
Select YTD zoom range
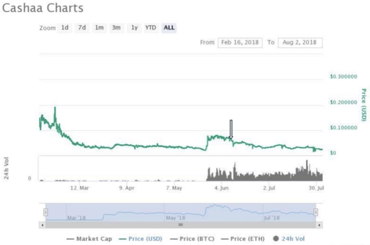point(151,28)
